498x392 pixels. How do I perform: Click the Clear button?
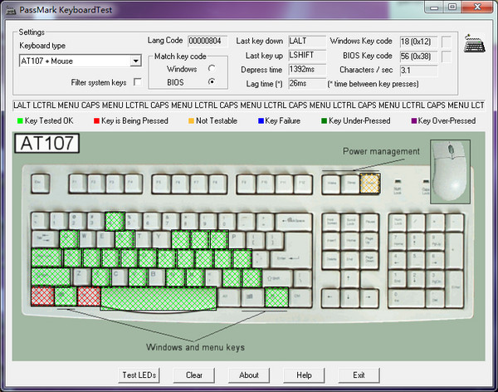(x=194, y=375)
